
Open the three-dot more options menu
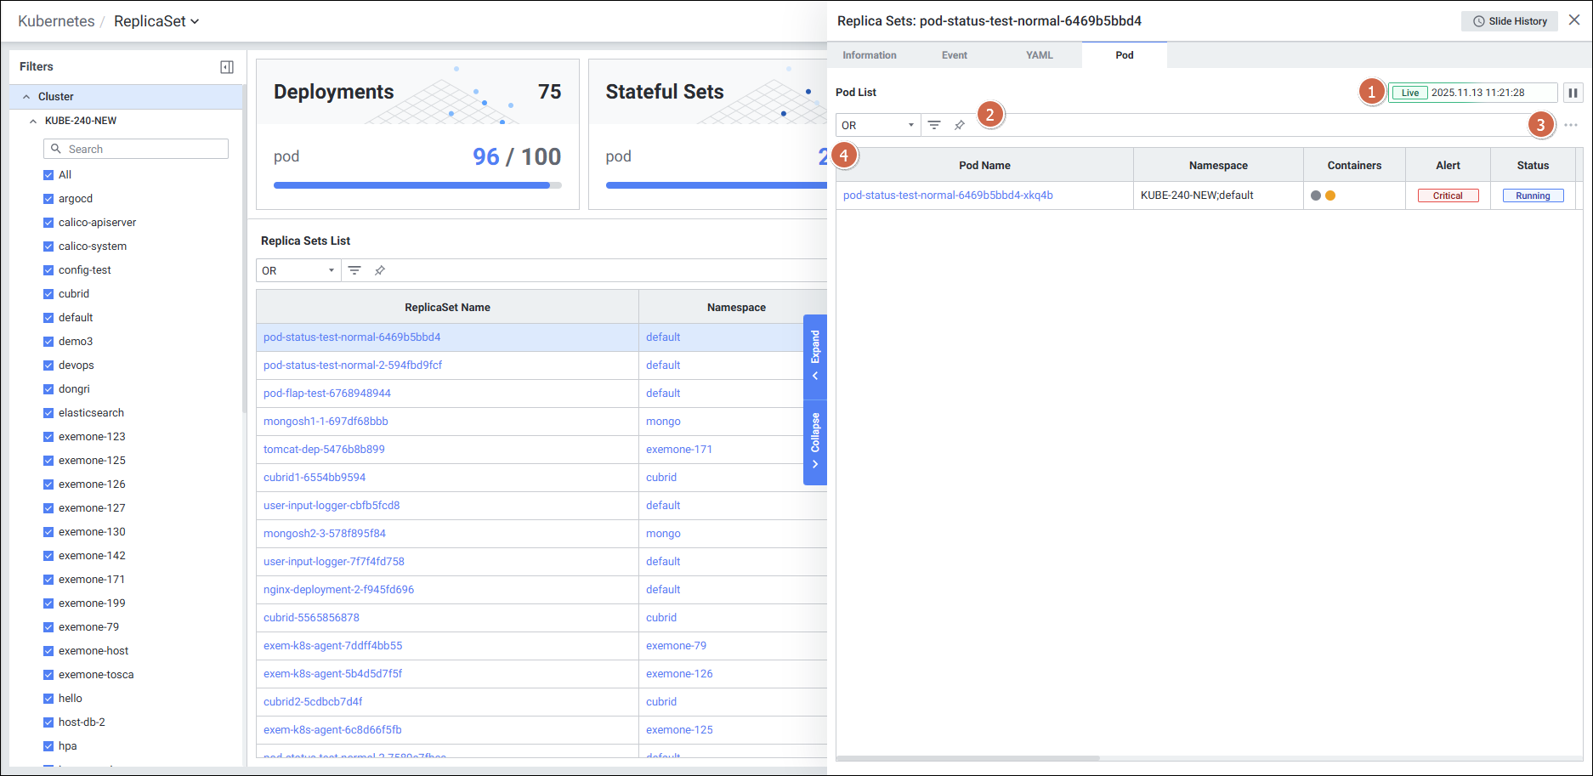[x=1570, y=125]
